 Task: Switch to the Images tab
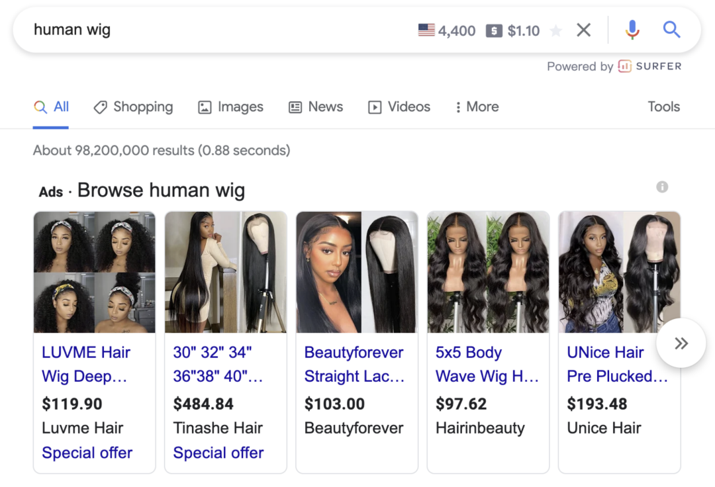coord(231,107)
